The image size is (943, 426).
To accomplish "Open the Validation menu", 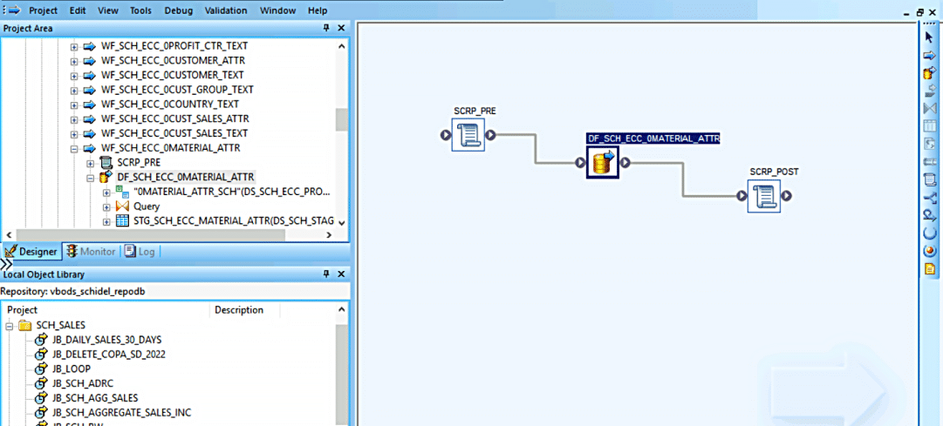I will (226, 10).
